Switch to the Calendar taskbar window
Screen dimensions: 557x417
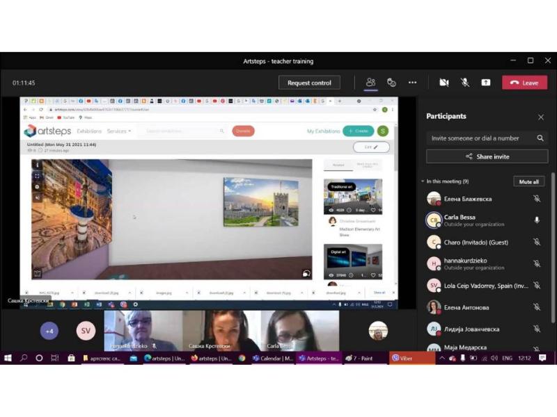tap(272, 358)
